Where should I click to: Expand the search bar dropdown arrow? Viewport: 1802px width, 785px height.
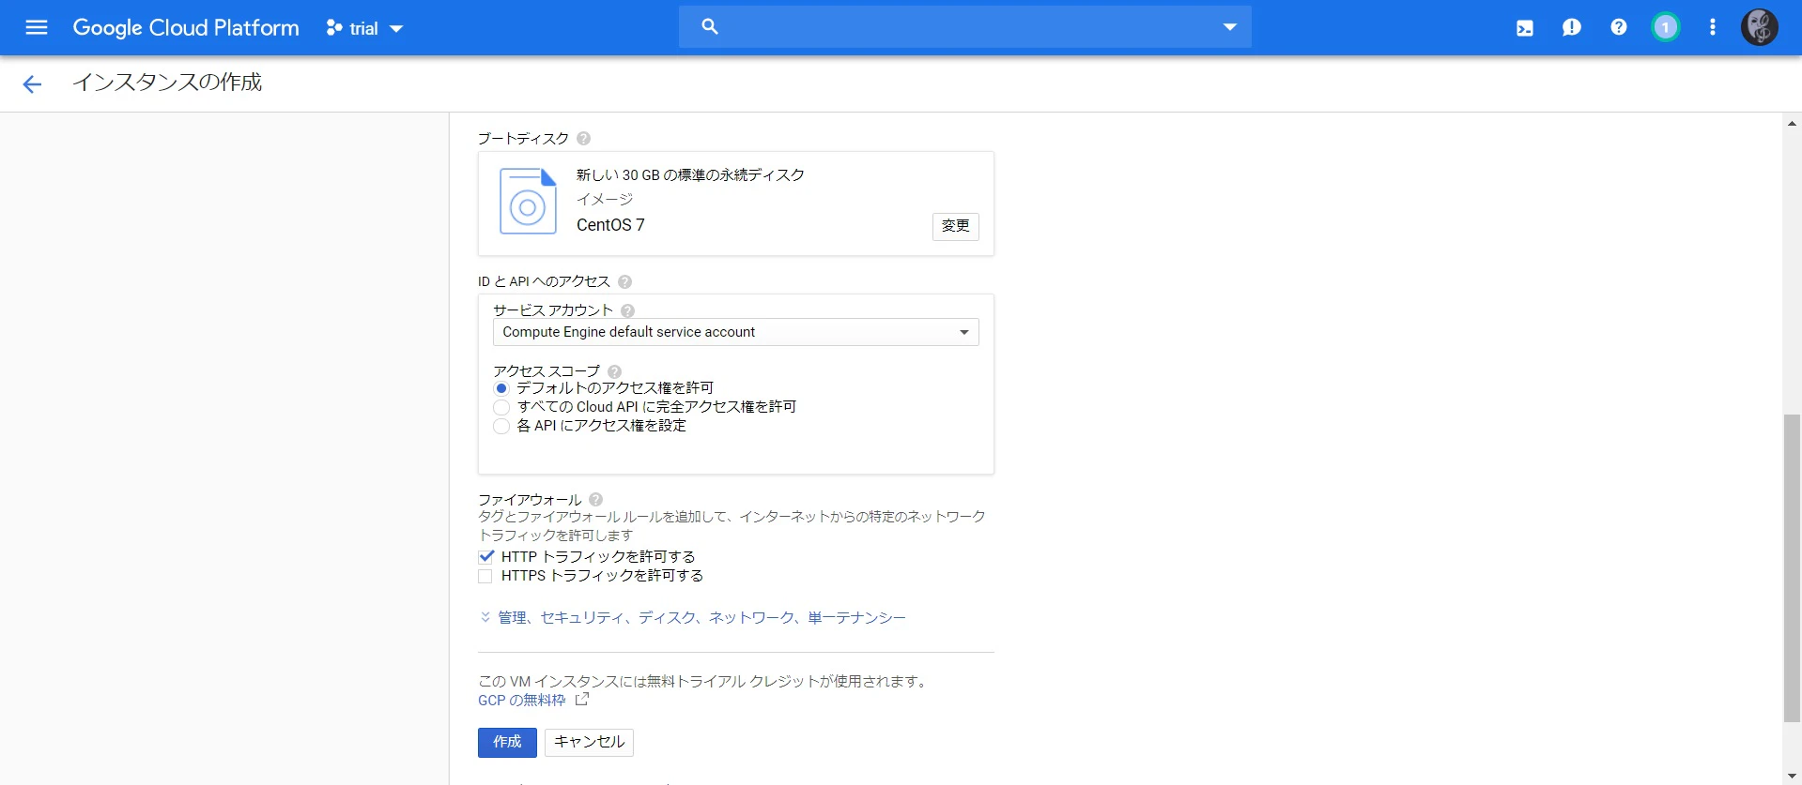(1229, 27)
